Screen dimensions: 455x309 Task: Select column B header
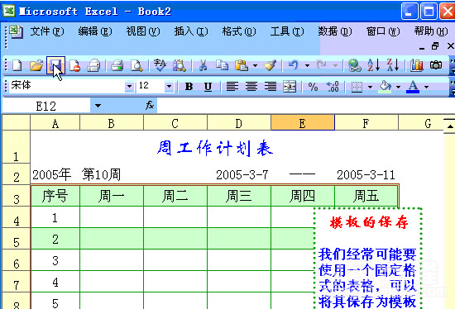pos(112,123)
